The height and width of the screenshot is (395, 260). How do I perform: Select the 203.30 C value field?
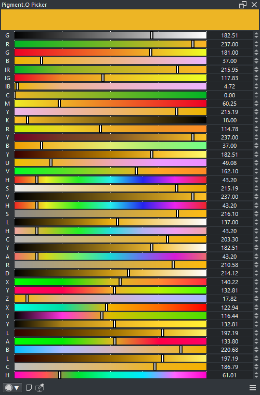point(229,239)
